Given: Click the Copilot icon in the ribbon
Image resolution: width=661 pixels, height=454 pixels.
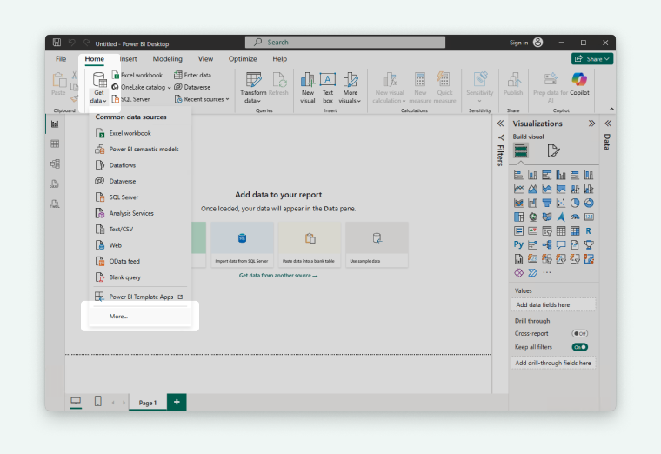Looking at the screenshot, I should [579, 83].
